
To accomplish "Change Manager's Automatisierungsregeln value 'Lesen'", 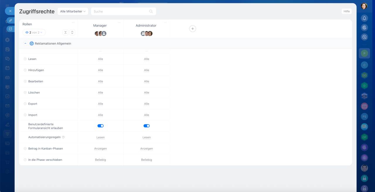I will click(x=100, y=137).
